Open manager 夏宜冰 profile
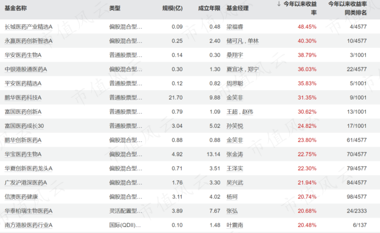 tap(235, 69)
